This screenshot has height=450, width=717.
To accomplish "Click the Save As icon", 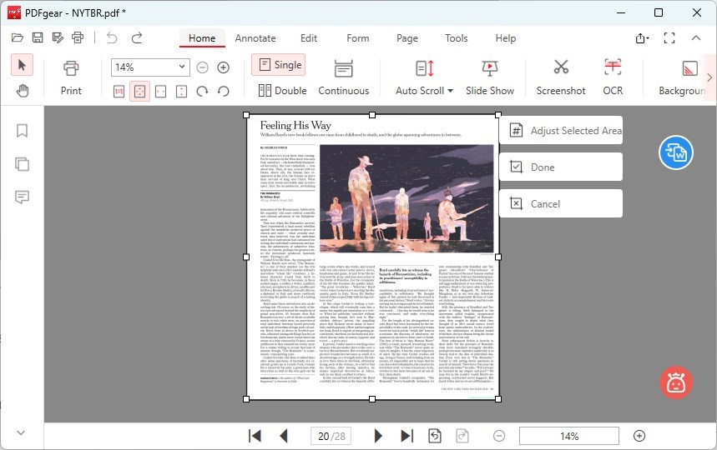I will tap(58, 37).
